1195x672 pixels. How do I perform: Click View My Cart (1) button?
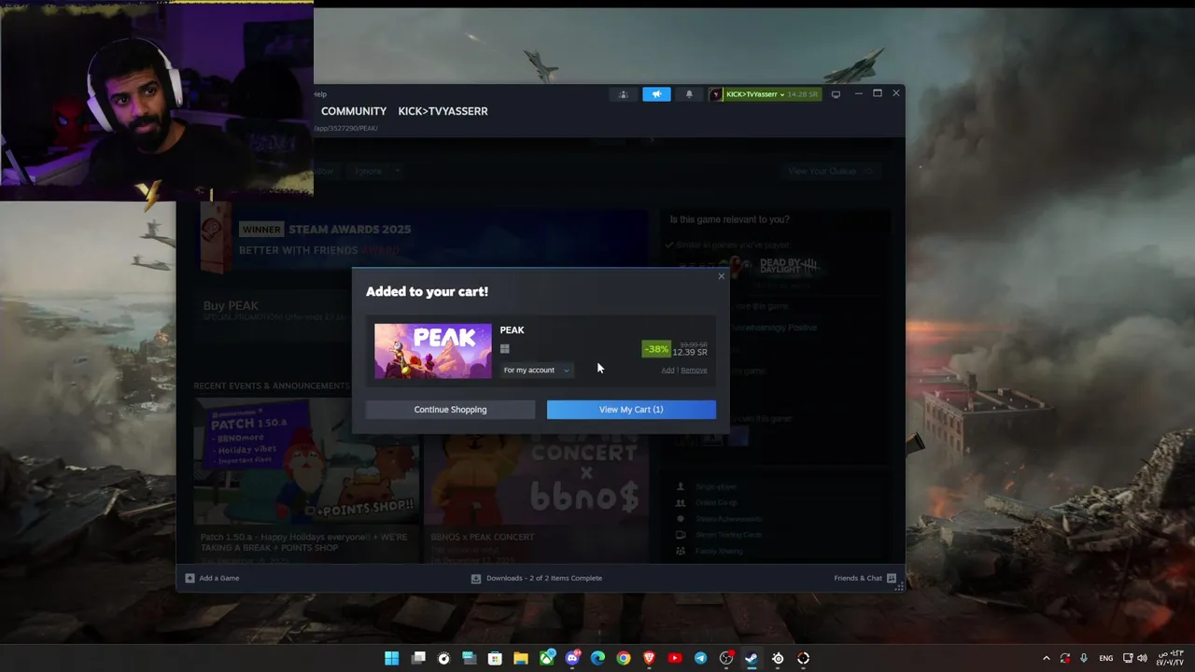click(631, 409)
